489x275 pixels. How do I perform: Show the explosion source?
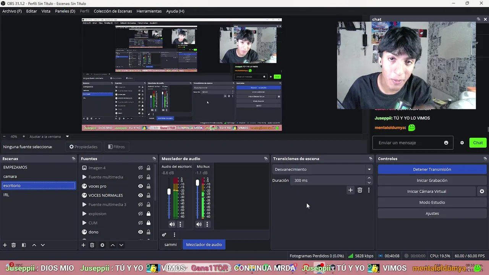pyautogui.click(x=141, y=214)
